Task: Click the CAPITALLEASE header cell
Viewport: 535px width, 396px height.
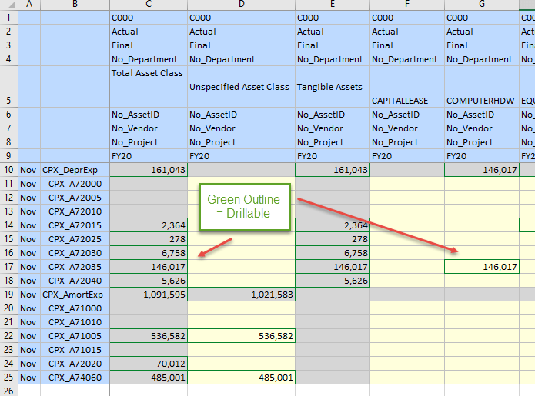Action: 407,100
